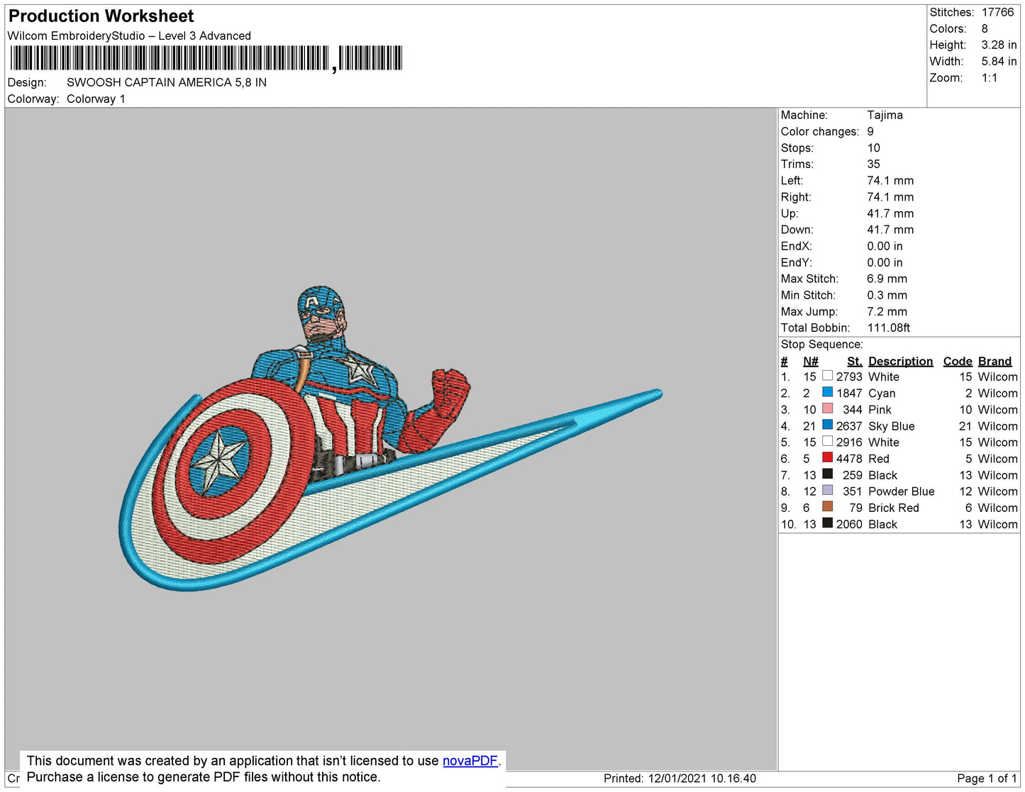Click the Page 1 of 1 indicator
Screen dimensions: 1025x792
pyautogui.click(x=986, y=778)
